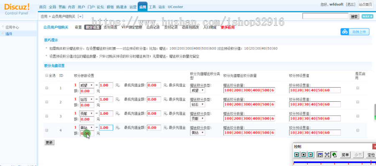Switch to the 设置 plugin tab

click(78, 27)
